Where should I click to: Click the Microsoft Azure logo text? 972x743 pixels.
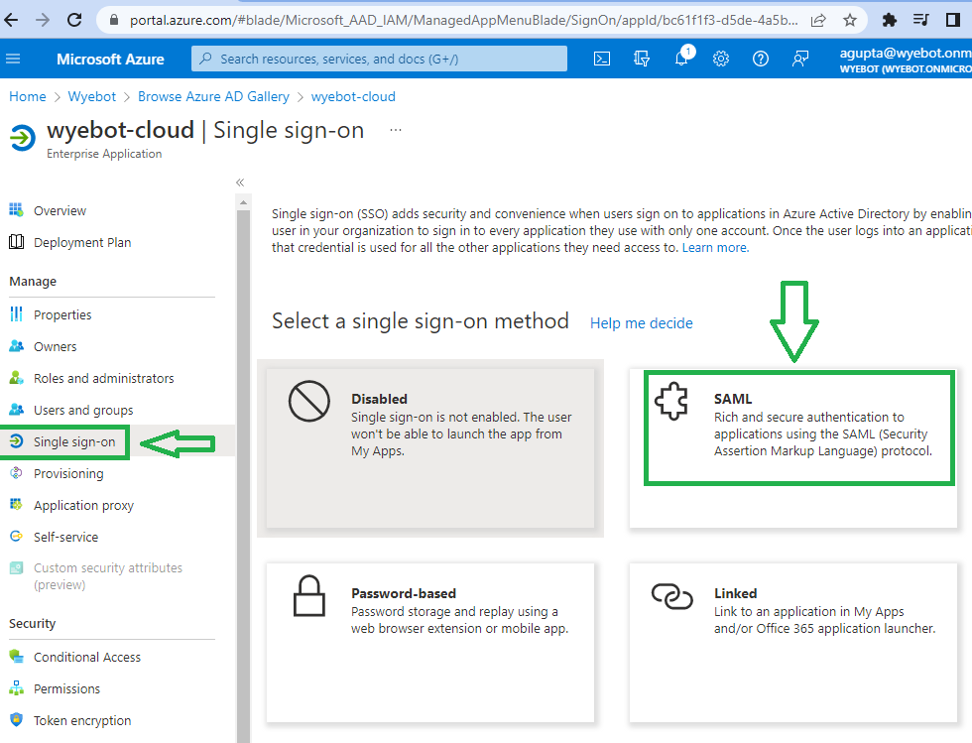110,59
